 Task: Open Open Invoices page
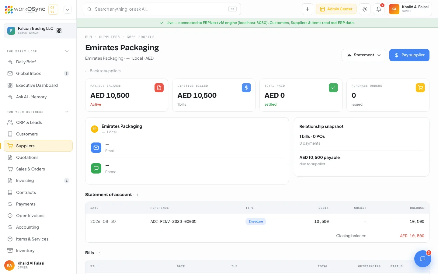(38, 216)
